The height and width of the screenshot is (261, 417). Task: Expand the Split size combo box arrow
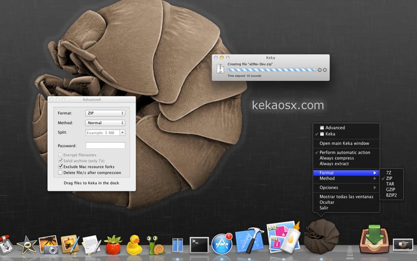tap(123, 133)
